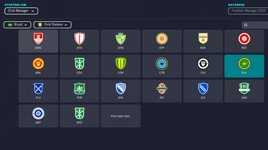
Task: Select the highlighted FLA club crest
Action: pos(244,63)
